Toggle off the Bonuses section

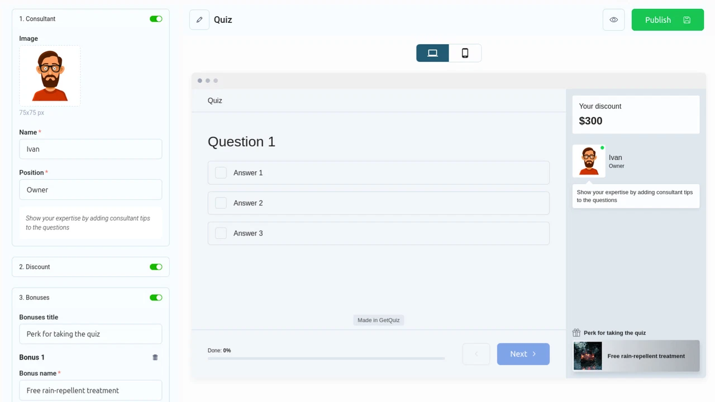tap(156, 297)
